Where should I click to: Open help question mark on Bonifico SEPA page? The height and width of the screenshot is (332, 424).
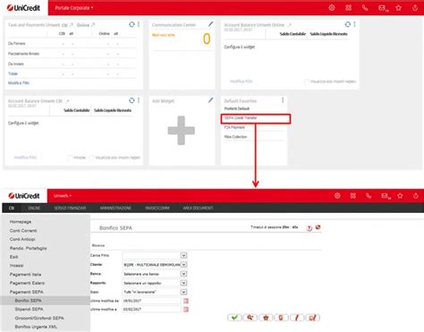pyautogui.click(x=310, y=228)
